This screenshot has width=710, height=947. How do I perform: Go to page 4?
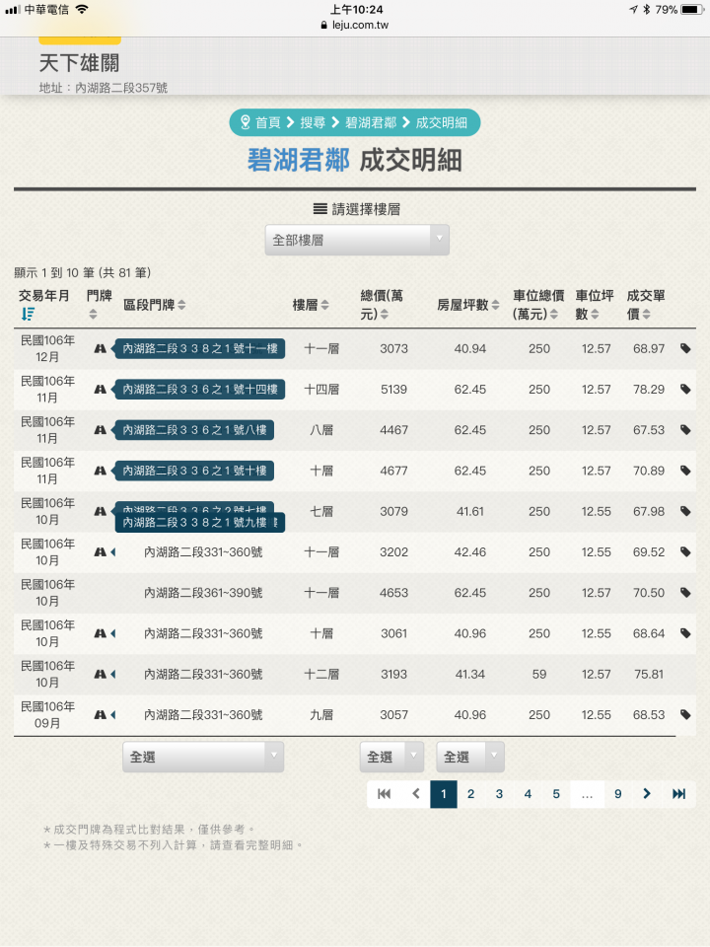coord(528,793)
